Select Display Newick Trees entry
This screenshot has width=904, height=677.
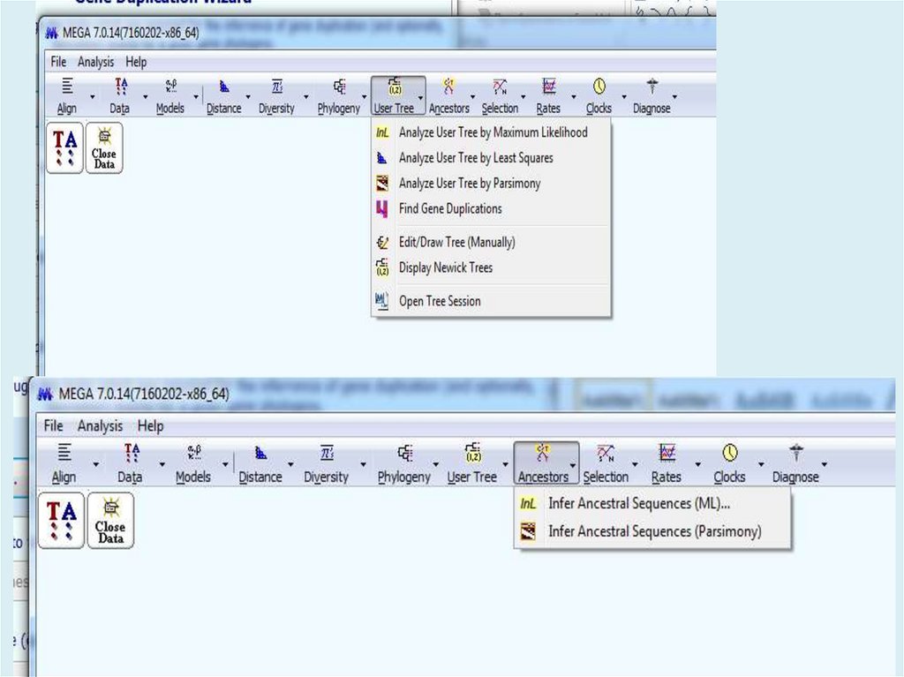(x=491, y=267)
